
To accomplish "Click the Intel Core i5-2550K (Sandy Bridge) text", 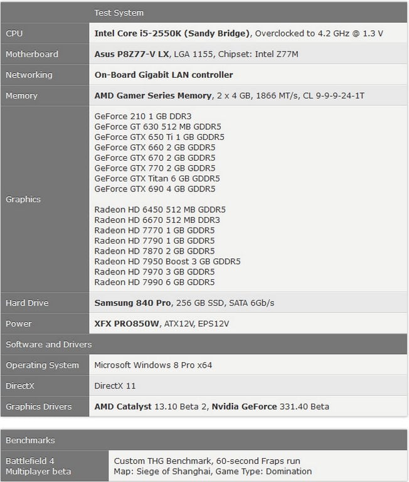I will 173,33.
